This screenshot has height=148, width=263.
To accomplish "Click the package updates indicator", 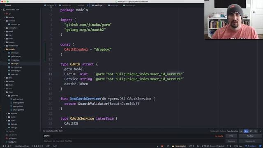I will [251, 146].
